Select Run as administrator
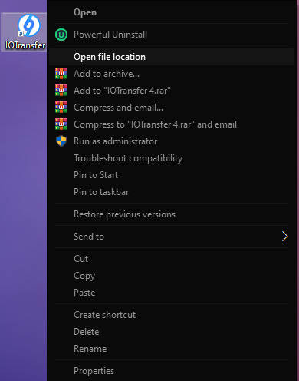The height and width of the screenshot is (381, 299). point(172,141)
